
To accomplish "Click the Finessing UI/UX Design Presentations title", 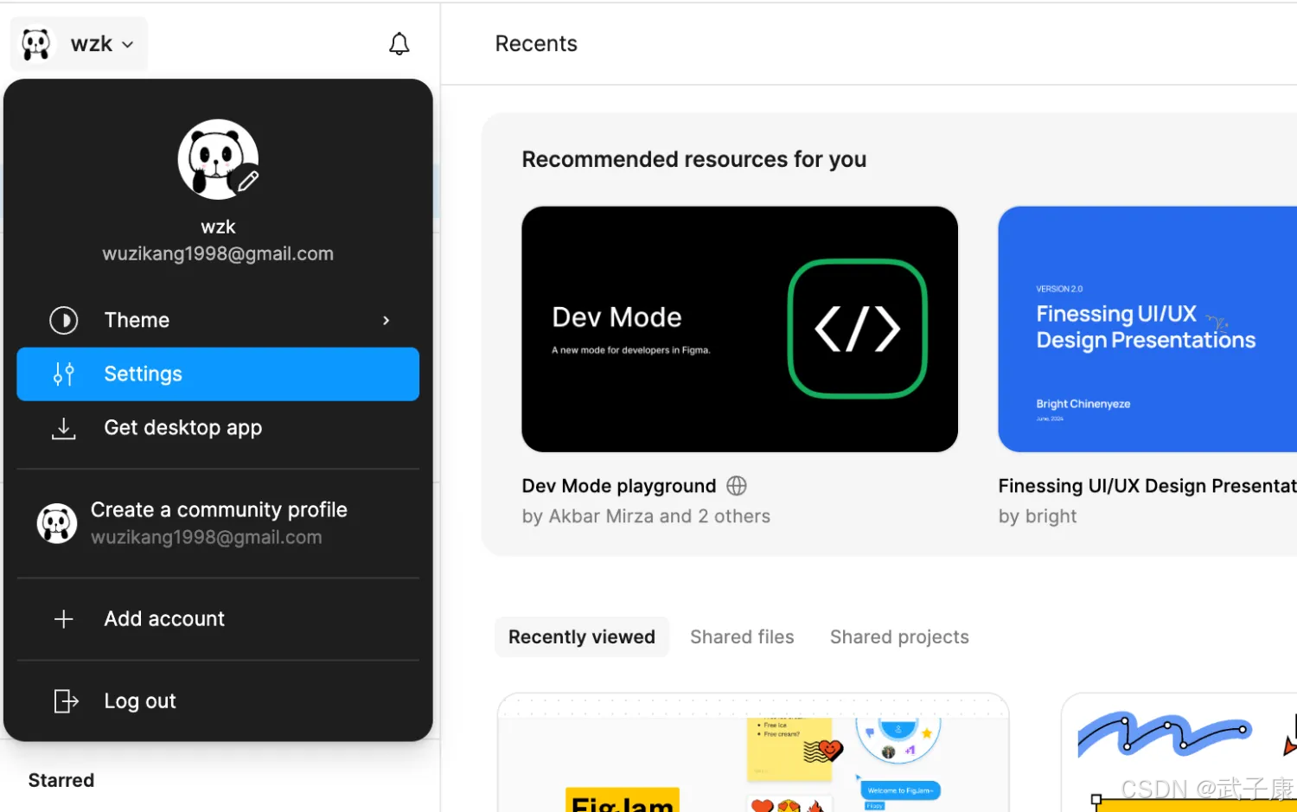I will [x=1147, y=486].
